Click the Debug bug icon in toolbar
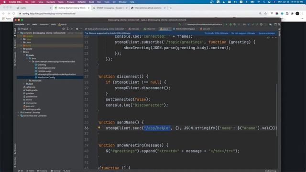This screenshot has width=306, height=172. coord(230,24)
